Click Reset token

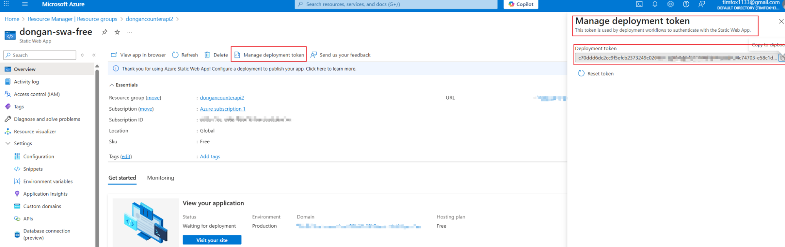pyautogui.click(x=596, y=74)
